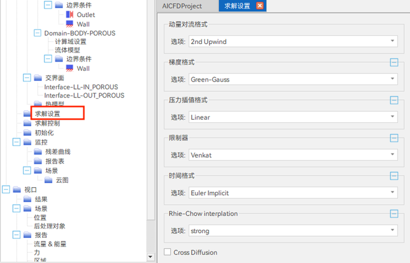This screenshot has height=263, width=410.
Task: Click the Outlet boundary icon
Action: pyautogui.click(x=69, y=15)
